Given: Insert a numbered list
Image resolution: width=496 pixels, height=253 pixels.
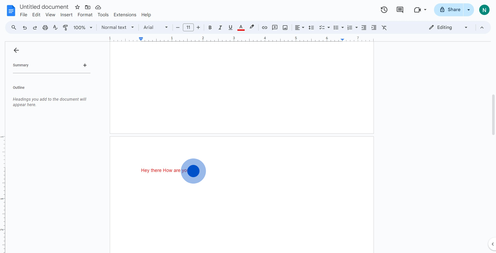Looking at the screenshot, I should [x=350, y=28].
